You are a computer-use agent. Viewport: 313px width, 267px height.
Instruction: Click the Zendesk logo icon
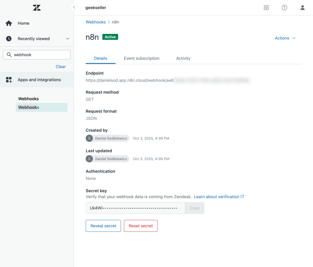tap(37, 8)
